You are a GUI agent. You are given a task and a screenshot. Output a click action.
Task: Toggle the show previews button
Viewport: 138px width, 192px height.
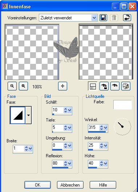93,86
